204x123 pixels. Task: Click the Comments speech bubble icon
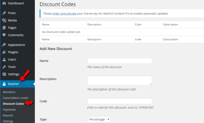[x=4, y=35]
